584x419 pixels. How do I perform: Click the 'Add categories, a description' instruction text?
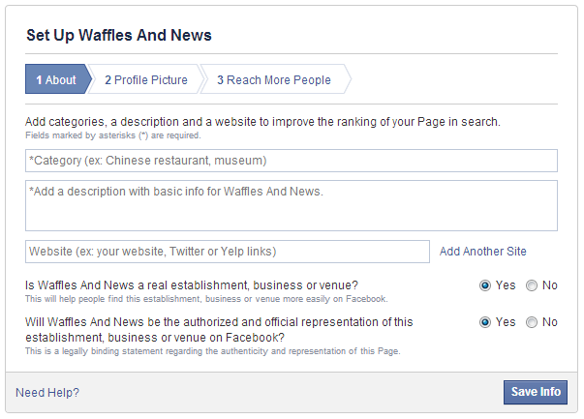pyautogui.click(x=262, y=122)
